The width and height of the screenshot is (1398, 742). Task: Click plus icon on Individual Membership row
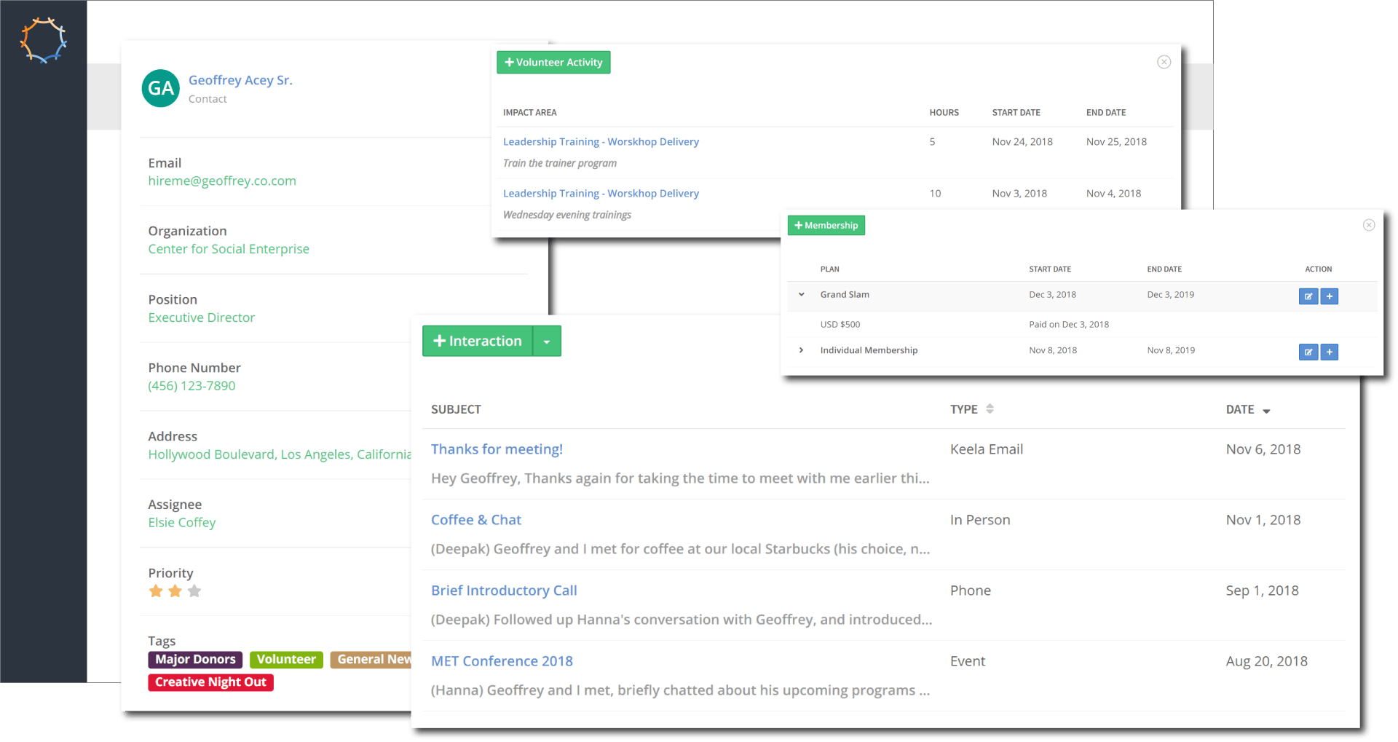(x=1330, y=352)
